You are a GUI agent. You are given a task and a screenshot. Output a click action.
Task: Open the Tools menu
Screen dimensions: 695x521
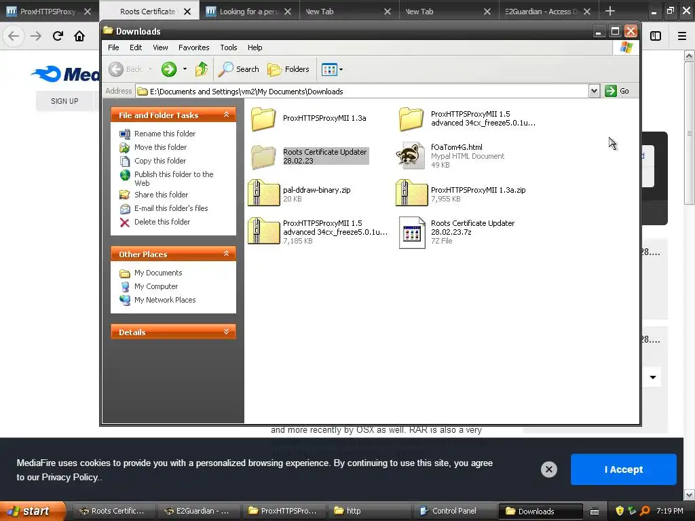(x=228, y=47)
